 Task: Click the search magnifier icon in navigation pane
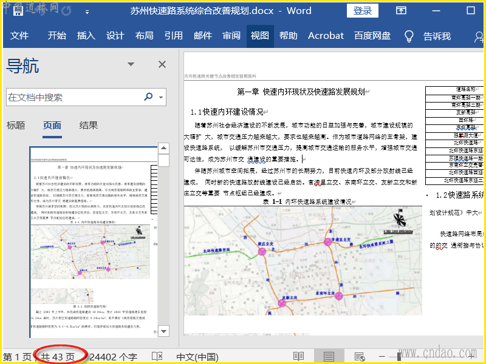click(148, 97)
